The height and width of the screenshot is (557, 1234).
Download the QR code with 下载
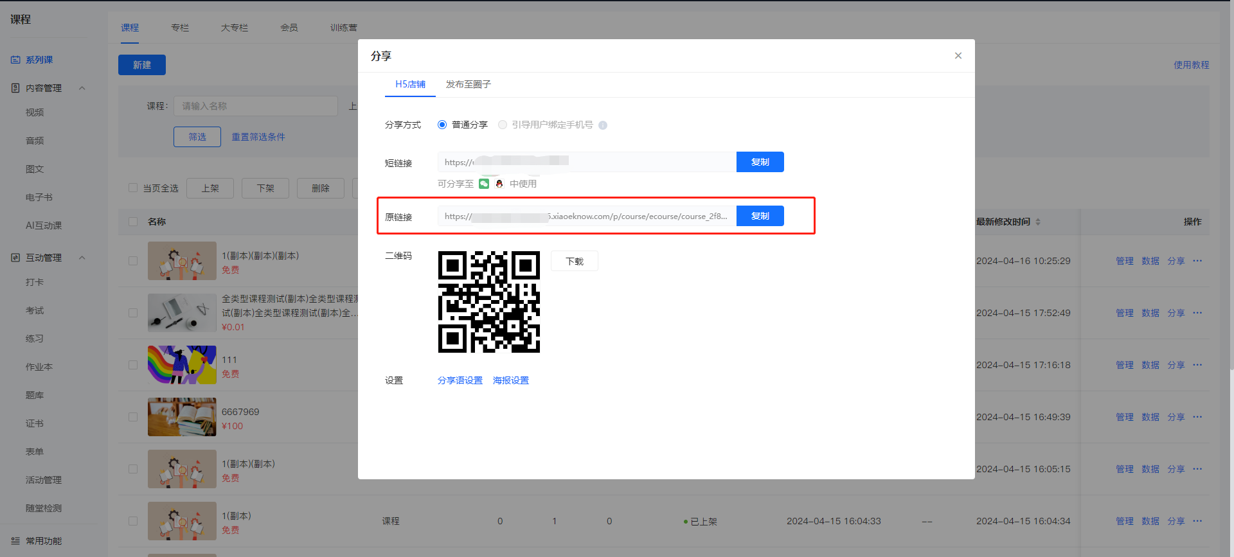tap(575, 261)
